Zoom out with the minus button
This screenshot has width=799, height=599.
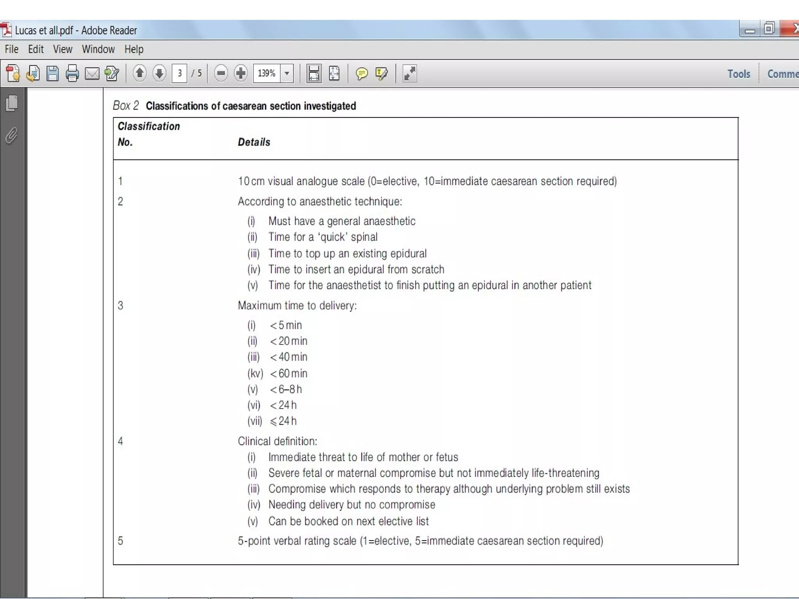tap(221, 73)
